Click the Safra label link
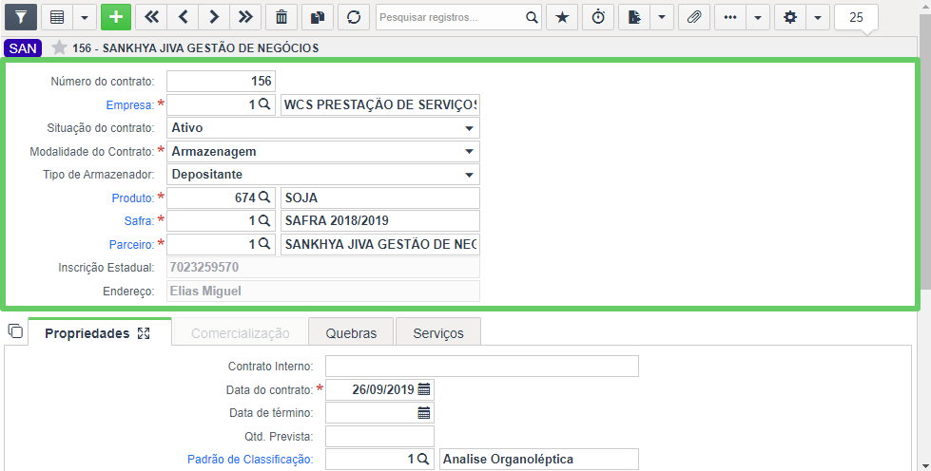Viewport: 931px width, 471px height. (x=139, y=221)
